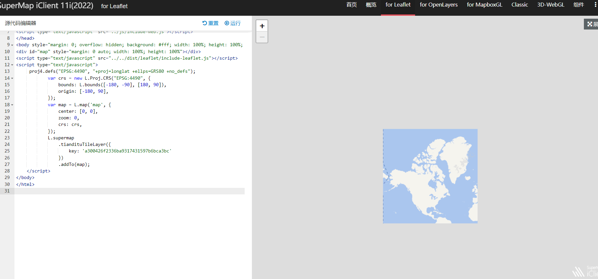Run the code with 运行 button
The image size is (598, 279).
233,23
